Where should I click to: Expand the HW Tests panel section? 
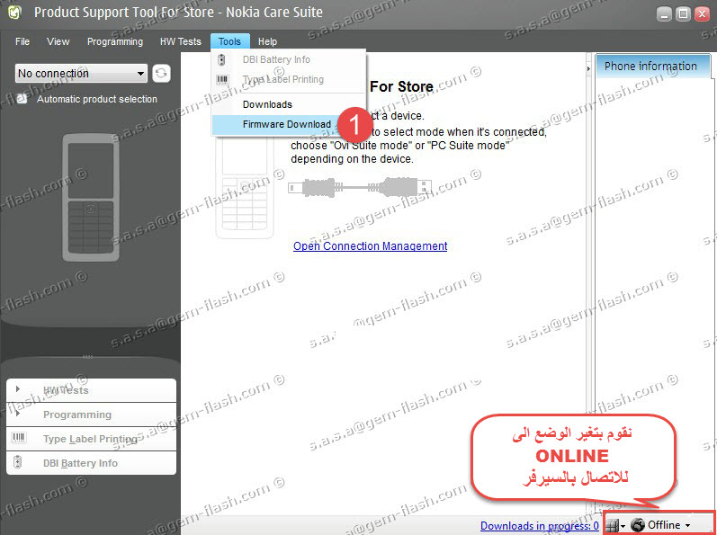click(91, 389)
